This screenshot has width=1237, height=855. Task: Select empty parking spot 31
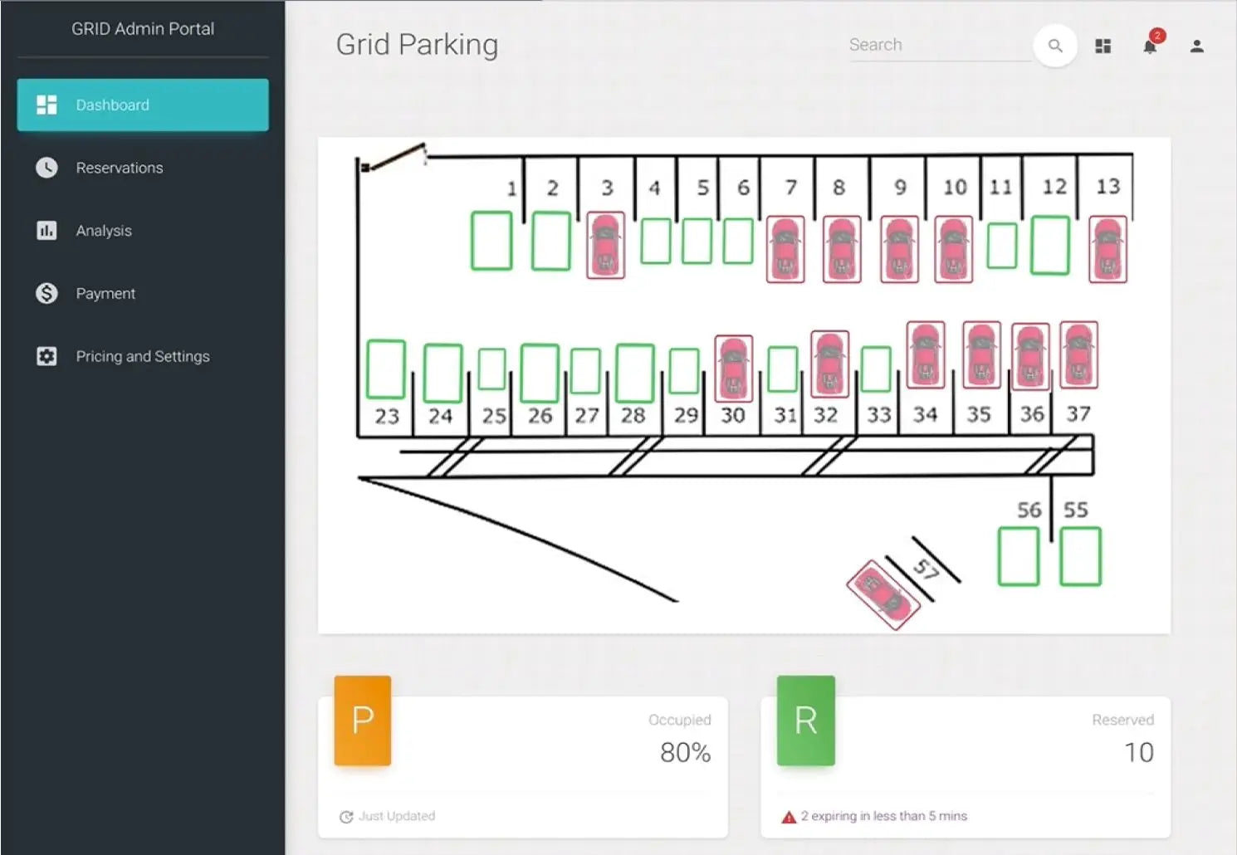[783, 369]
